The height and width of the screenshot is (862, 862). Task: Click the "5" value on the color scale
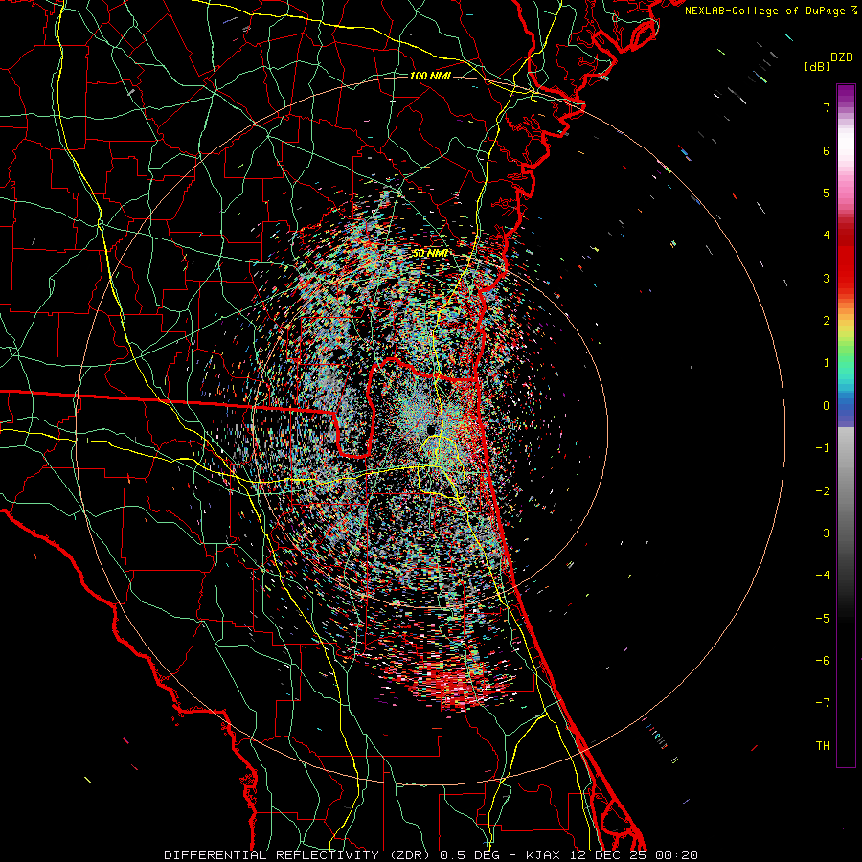tap(827, 193)
